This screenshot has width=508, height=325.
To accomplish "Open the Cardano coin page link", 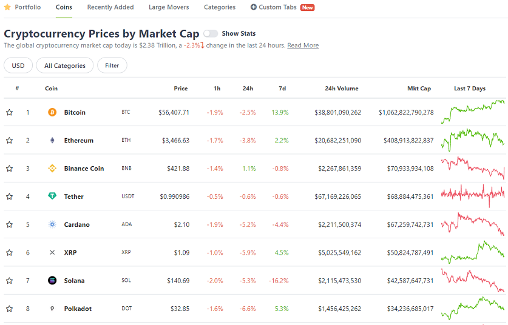I will coord(77,224).
